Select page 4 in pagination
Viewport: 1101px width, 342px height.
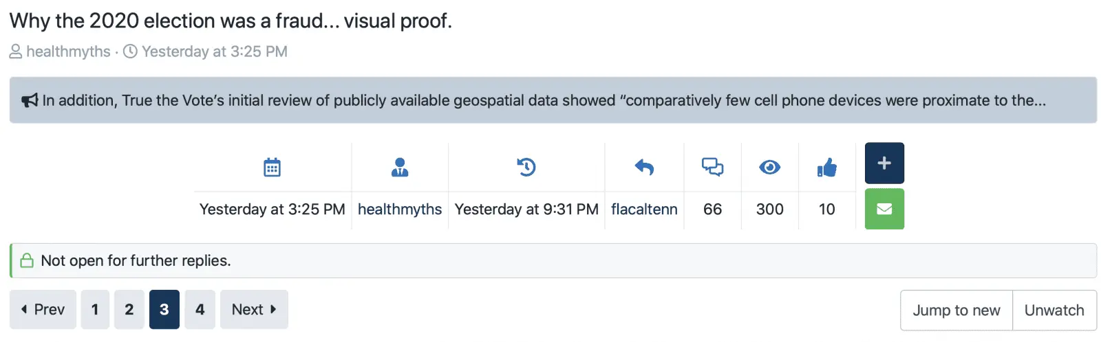click(200, 310)
